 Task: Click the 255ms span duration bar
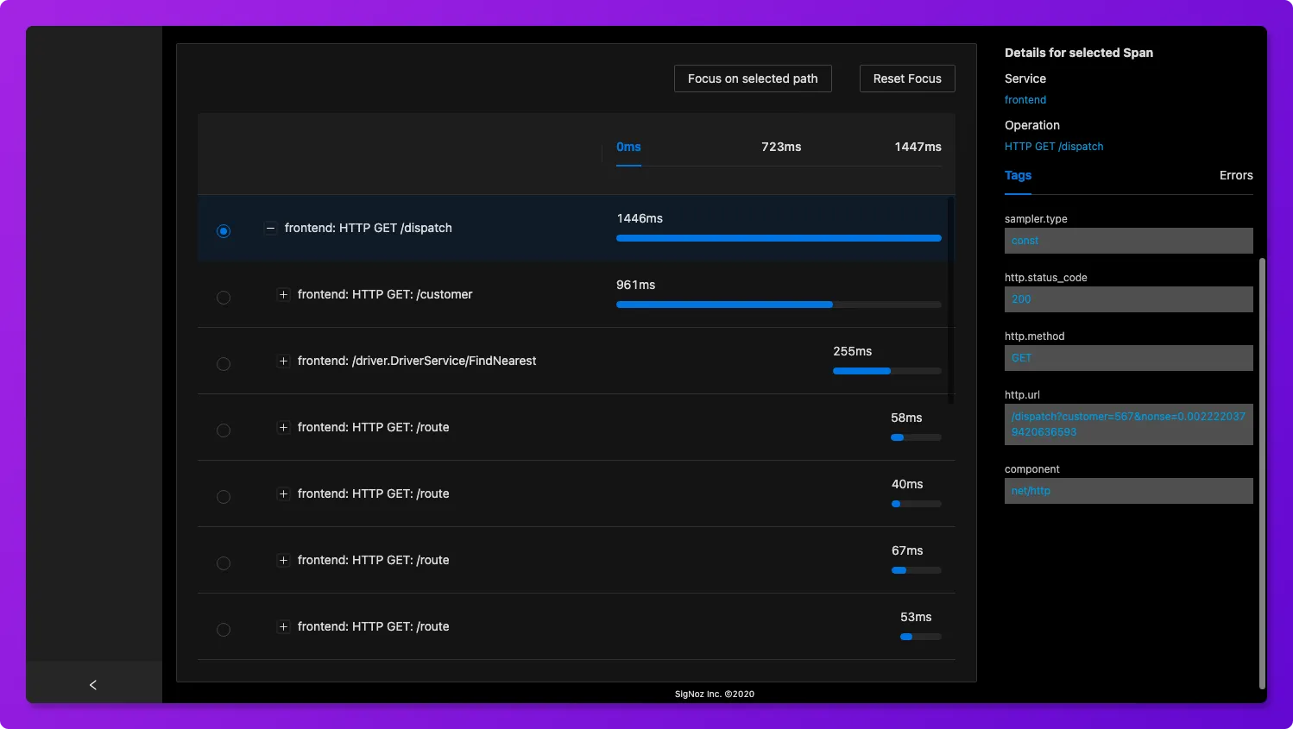click(x=861, y=371)
